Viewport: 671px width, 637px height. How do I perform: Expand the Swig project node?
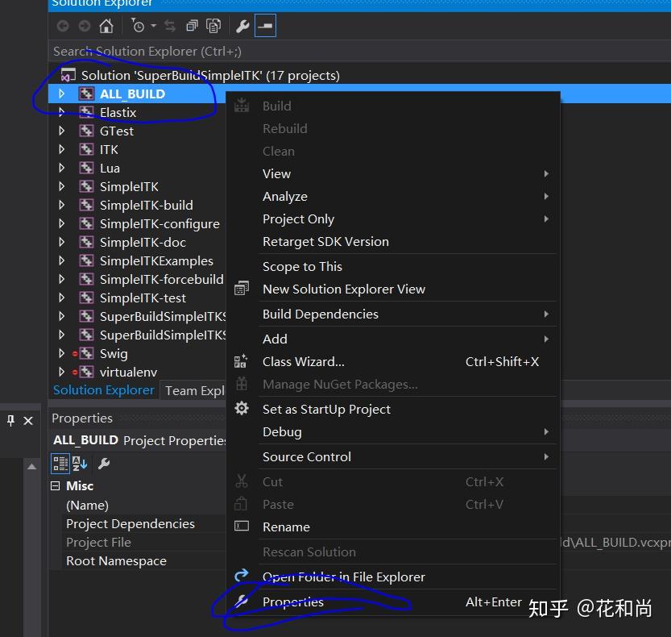click(60, 353)
